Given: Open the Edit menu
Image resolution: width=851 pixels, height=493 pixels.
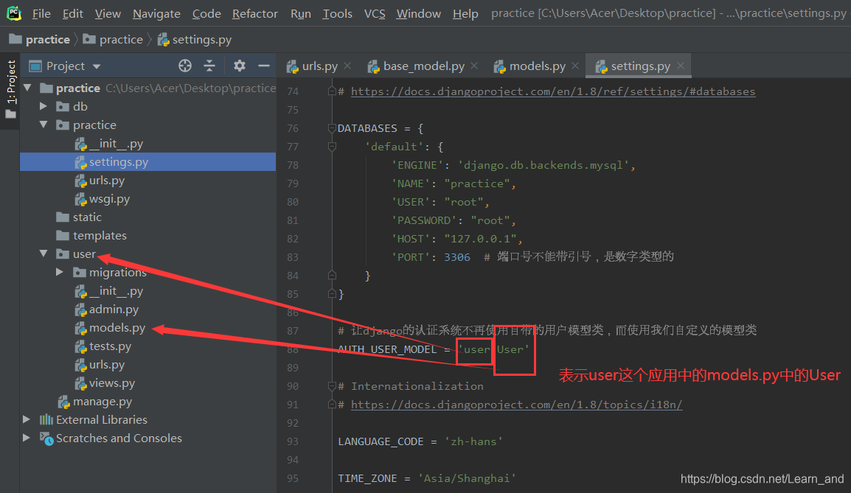Looking at the screenshot, I should click(x=73, y=13).
